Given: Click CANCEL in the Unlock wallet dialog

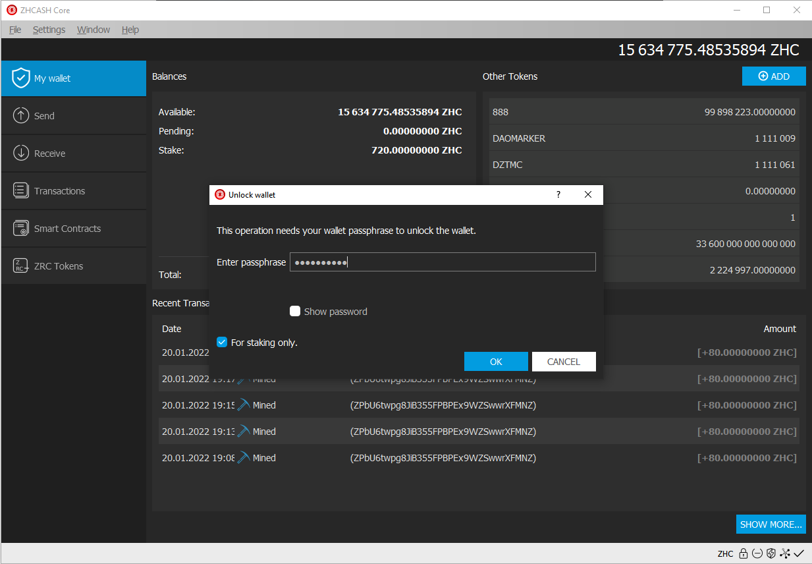Looking at the screenshot, I should pos(564,362).
